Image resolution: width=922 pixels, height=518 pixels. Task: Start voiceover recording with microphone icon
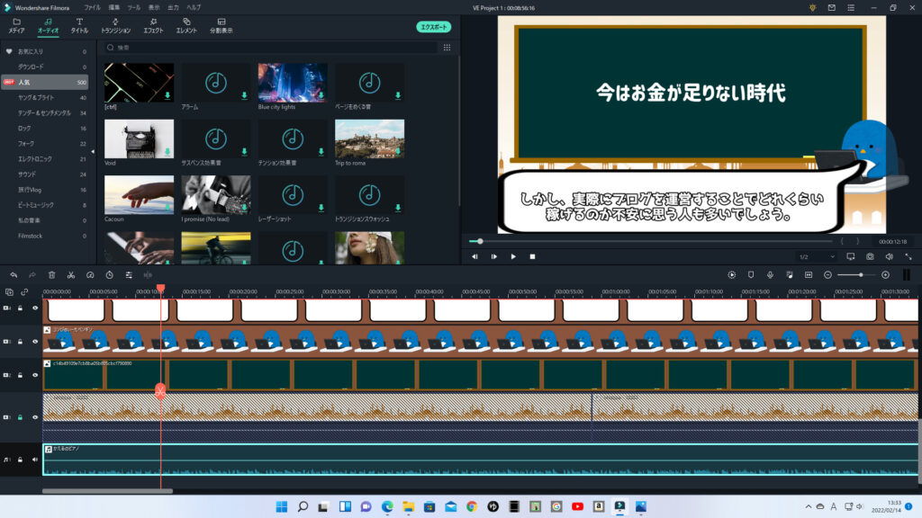770,275
